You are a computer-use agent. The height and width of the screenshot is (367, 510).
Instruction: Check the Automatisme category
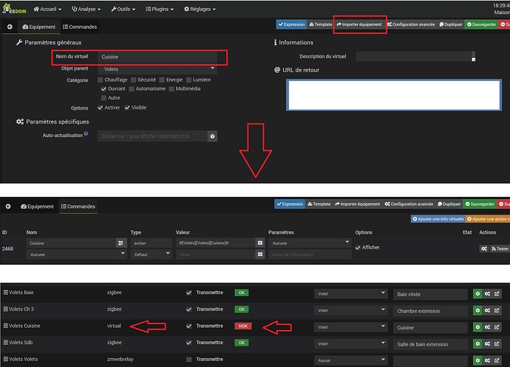tap(132, 89)
